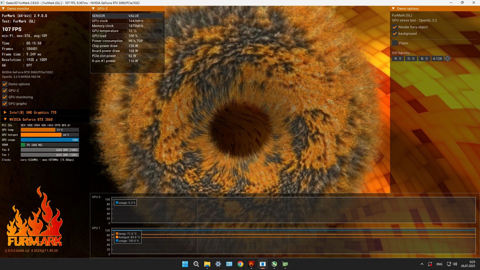
Task: Click the GPU usage 100% bar
Action: [x=50, y=140]
